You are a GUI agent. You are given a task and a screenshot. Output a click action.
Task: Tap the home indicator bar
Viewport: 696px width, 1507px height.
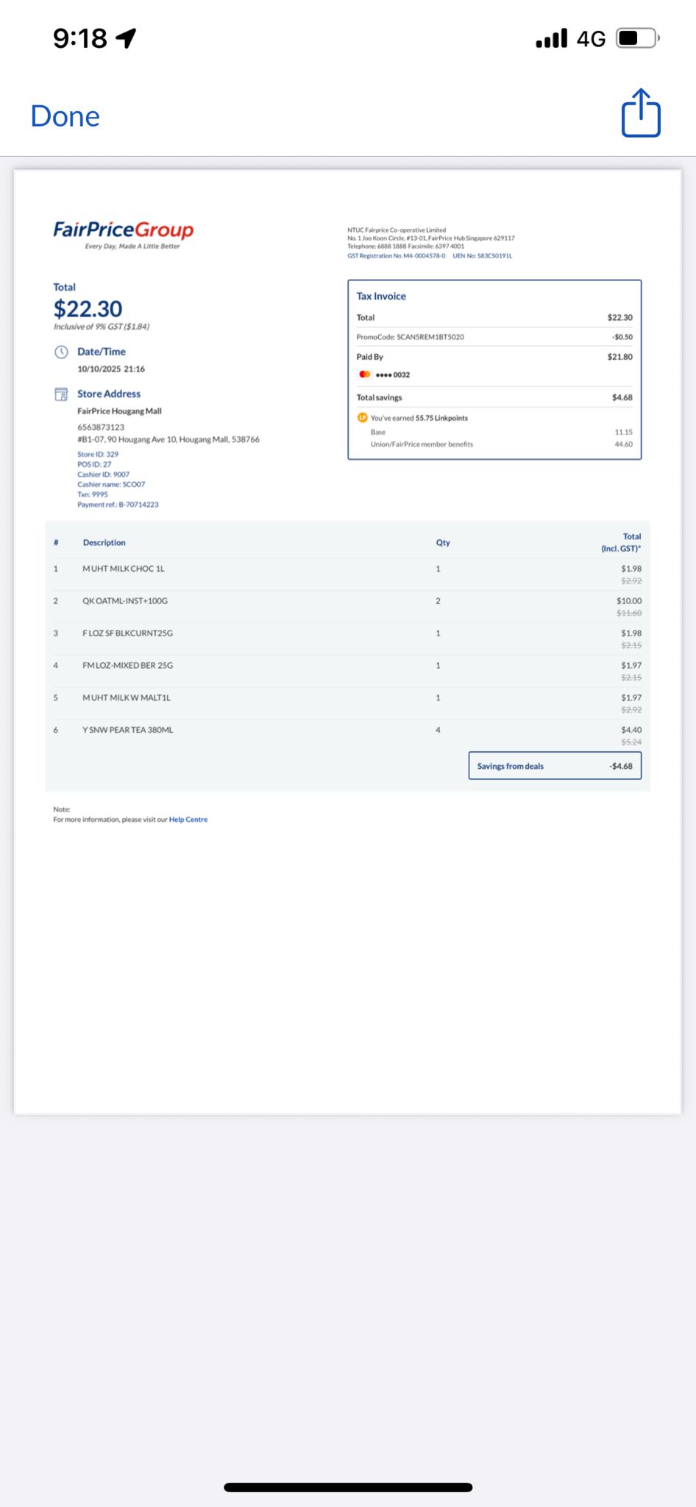tap(348, 1487)
